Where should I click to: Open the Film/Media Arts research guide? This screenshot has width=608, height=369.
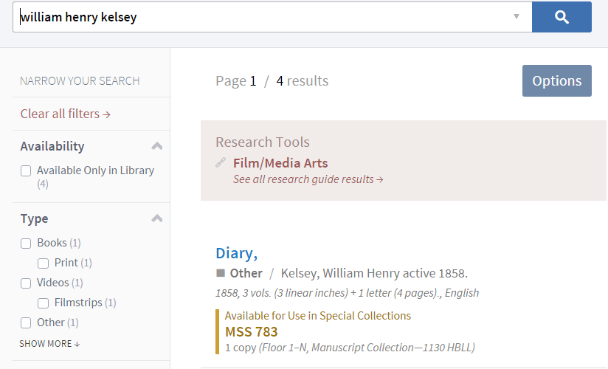tap(280, 163)
